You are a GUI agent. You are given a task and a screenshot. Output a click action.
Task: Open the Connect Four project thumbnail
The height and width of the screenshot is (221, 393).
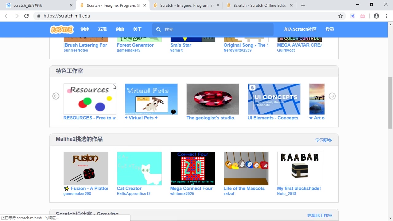pos(193,169)
